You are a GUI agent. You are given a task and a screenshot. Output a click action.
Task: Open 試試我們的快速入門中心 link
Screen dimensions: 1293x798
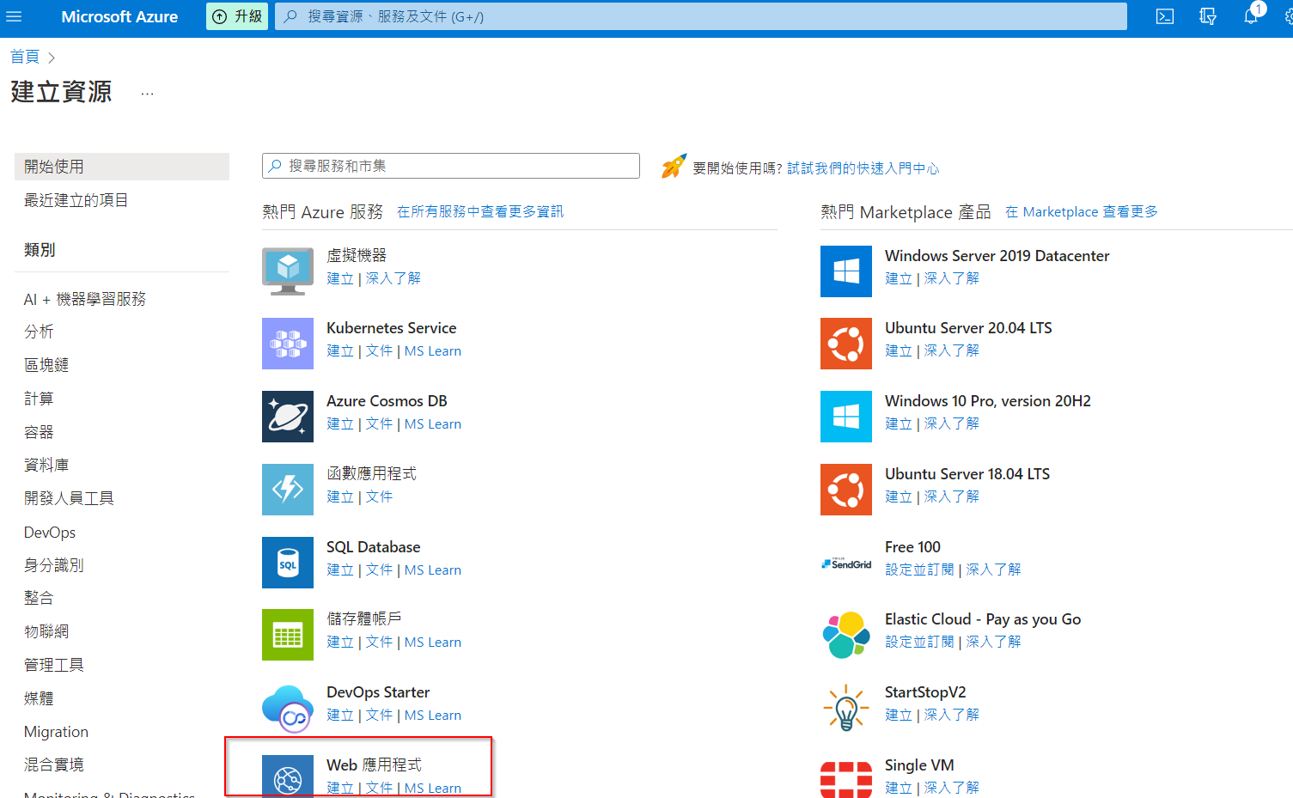[863, 168]
